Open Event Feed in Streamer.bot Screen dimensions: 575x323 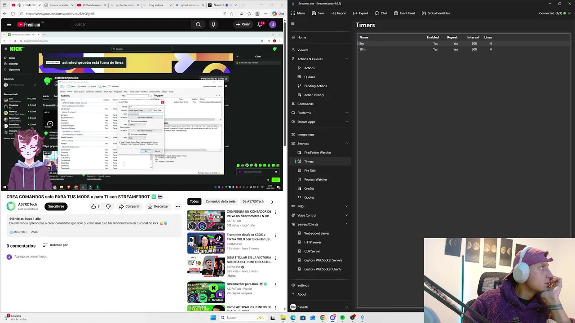click(x=404, y=13)
